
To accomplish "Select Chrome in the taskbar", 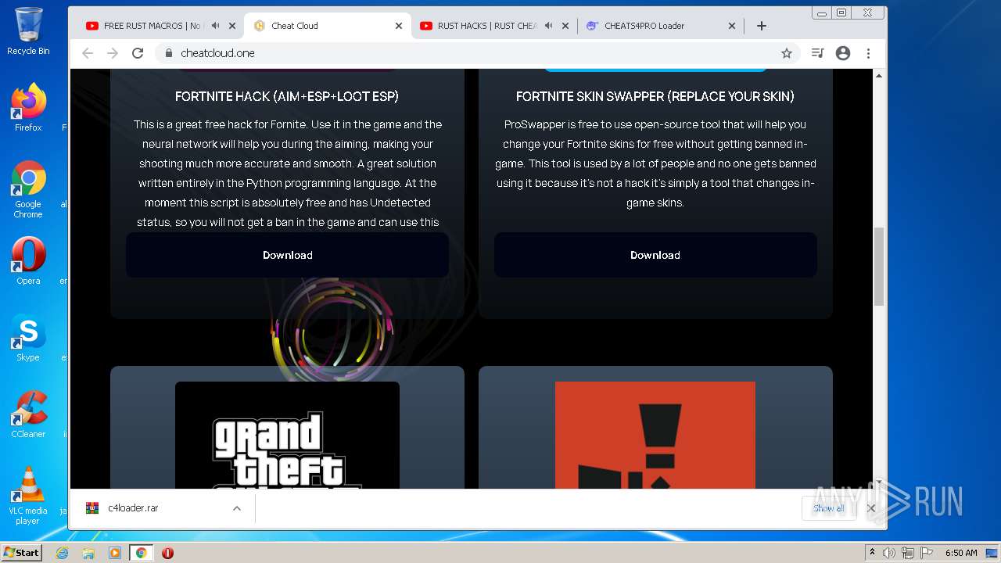I will pyautogui.click(x=142, y=553).
